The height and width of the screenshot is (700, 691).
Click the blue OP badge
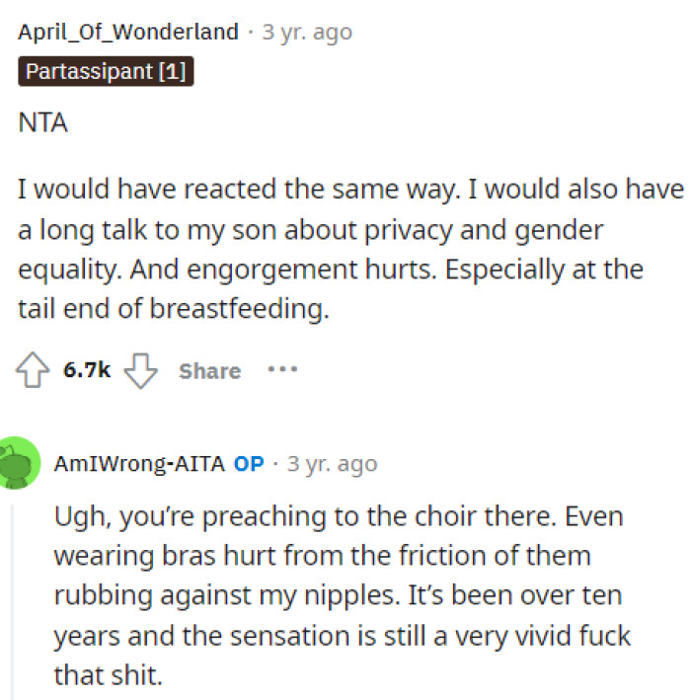[x=249, y=463]
